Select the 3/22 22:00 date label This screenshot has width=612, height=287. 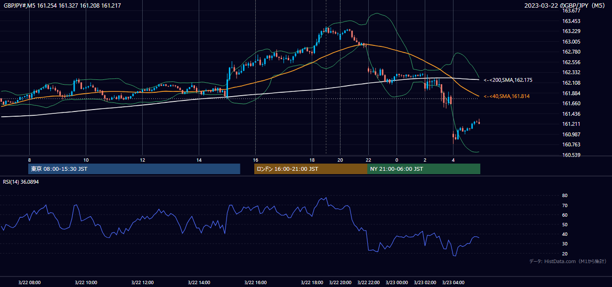(368, 282)
